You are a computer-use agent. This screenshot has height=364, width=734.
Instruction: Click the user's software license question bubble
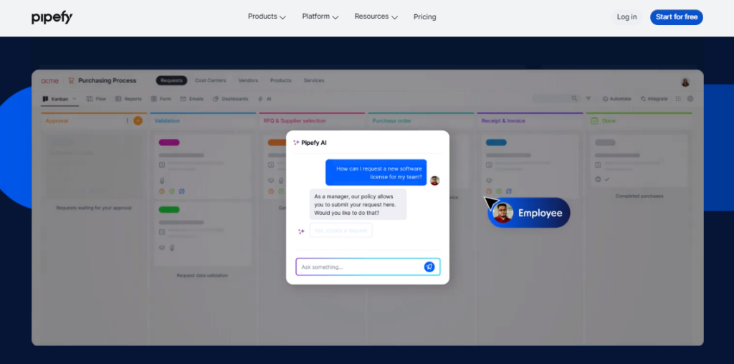(x=376, y=173)
